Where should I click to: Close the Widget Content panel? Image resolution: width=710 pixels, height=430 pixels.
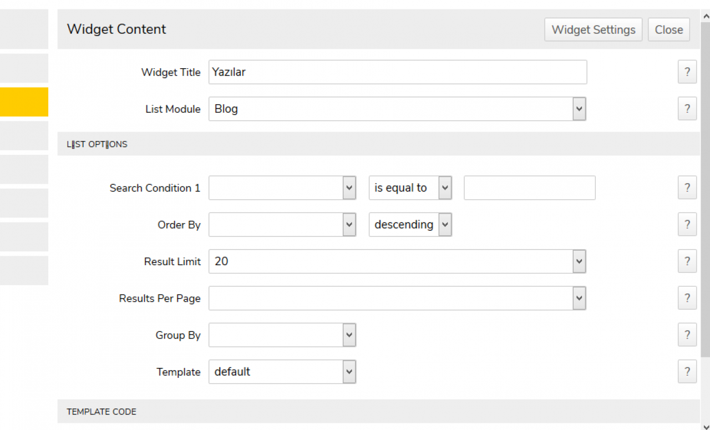click(668, 29)
